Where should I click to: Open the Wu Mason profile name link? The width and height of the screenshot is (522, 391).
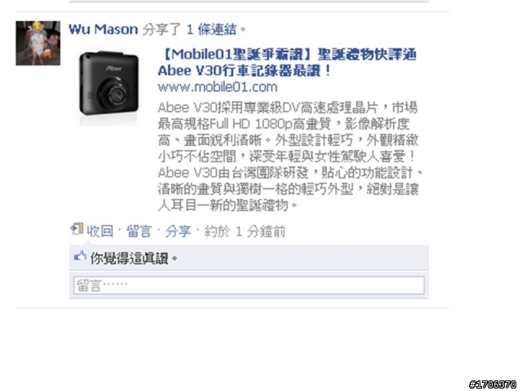point(104,29)
